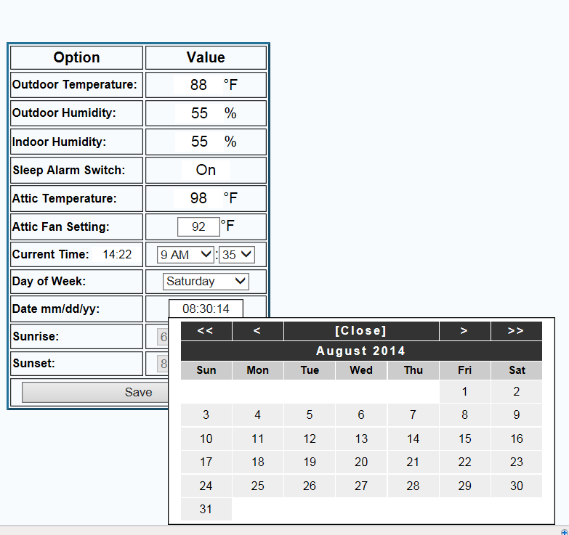Click the Date mm/dd/yy input field
Viewport: 569px width, 535px height.
point(206,309)
